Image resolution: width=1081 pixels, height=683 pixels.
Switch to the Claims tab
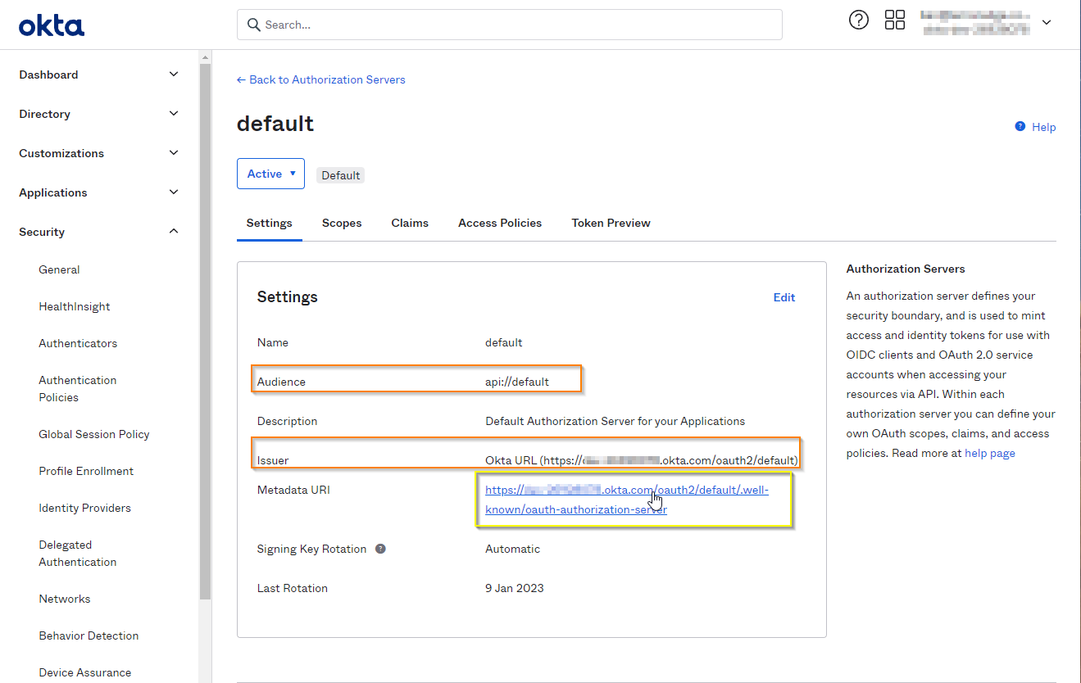coord(410,223)
